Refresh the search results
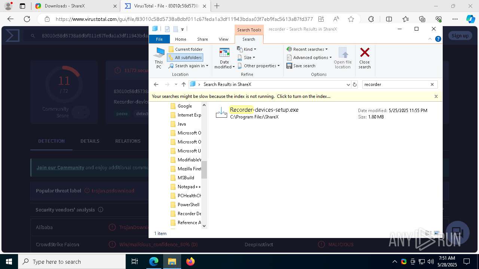479x269 pixels. click(x=355, y=84)
